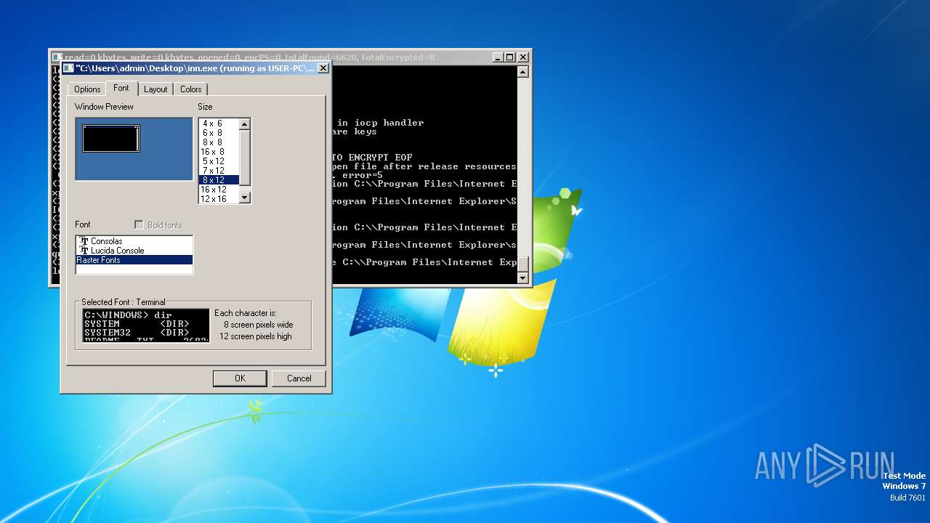The width and height of the screenshot is (930, 523).
Task: Click the Selected Font preview box
Action: pos(146,325)
